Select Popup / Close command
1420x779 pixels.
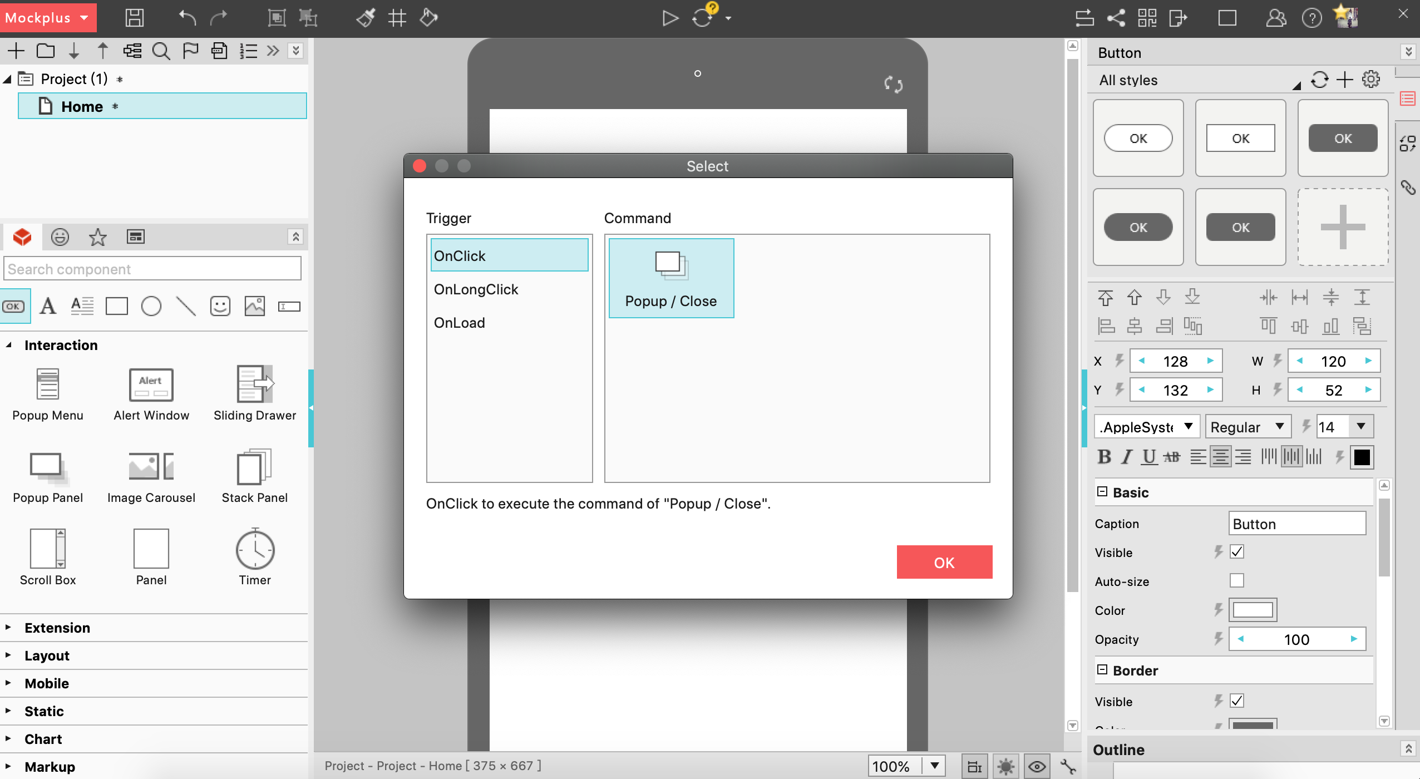[671, 278]
